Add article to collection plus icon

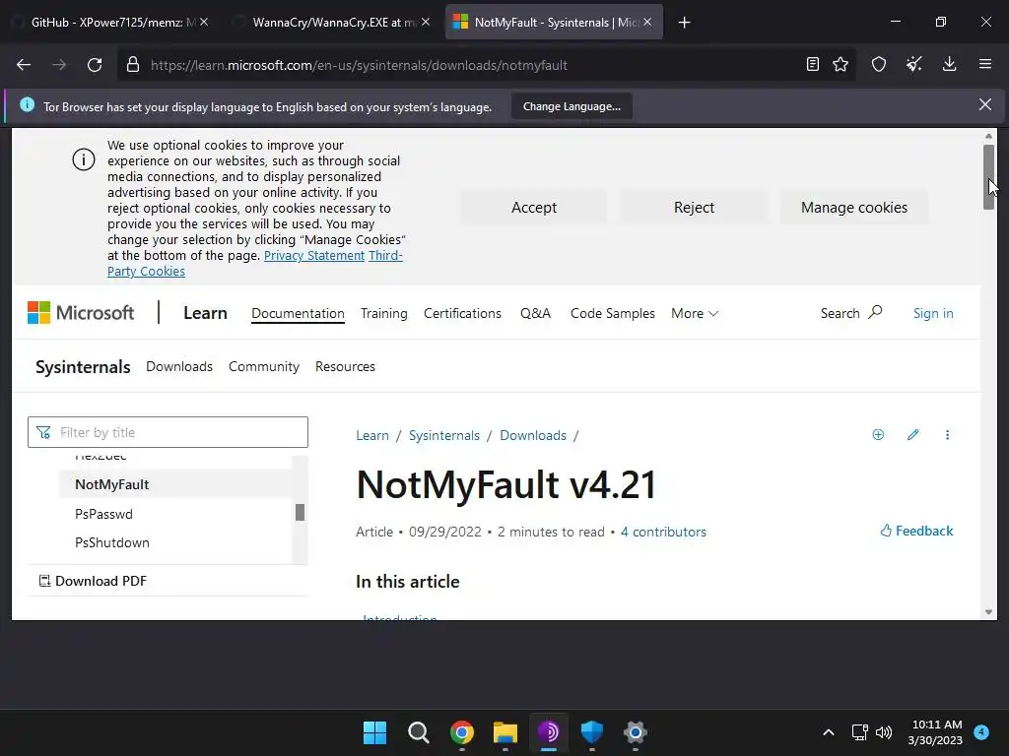click(x=878, y=435)
